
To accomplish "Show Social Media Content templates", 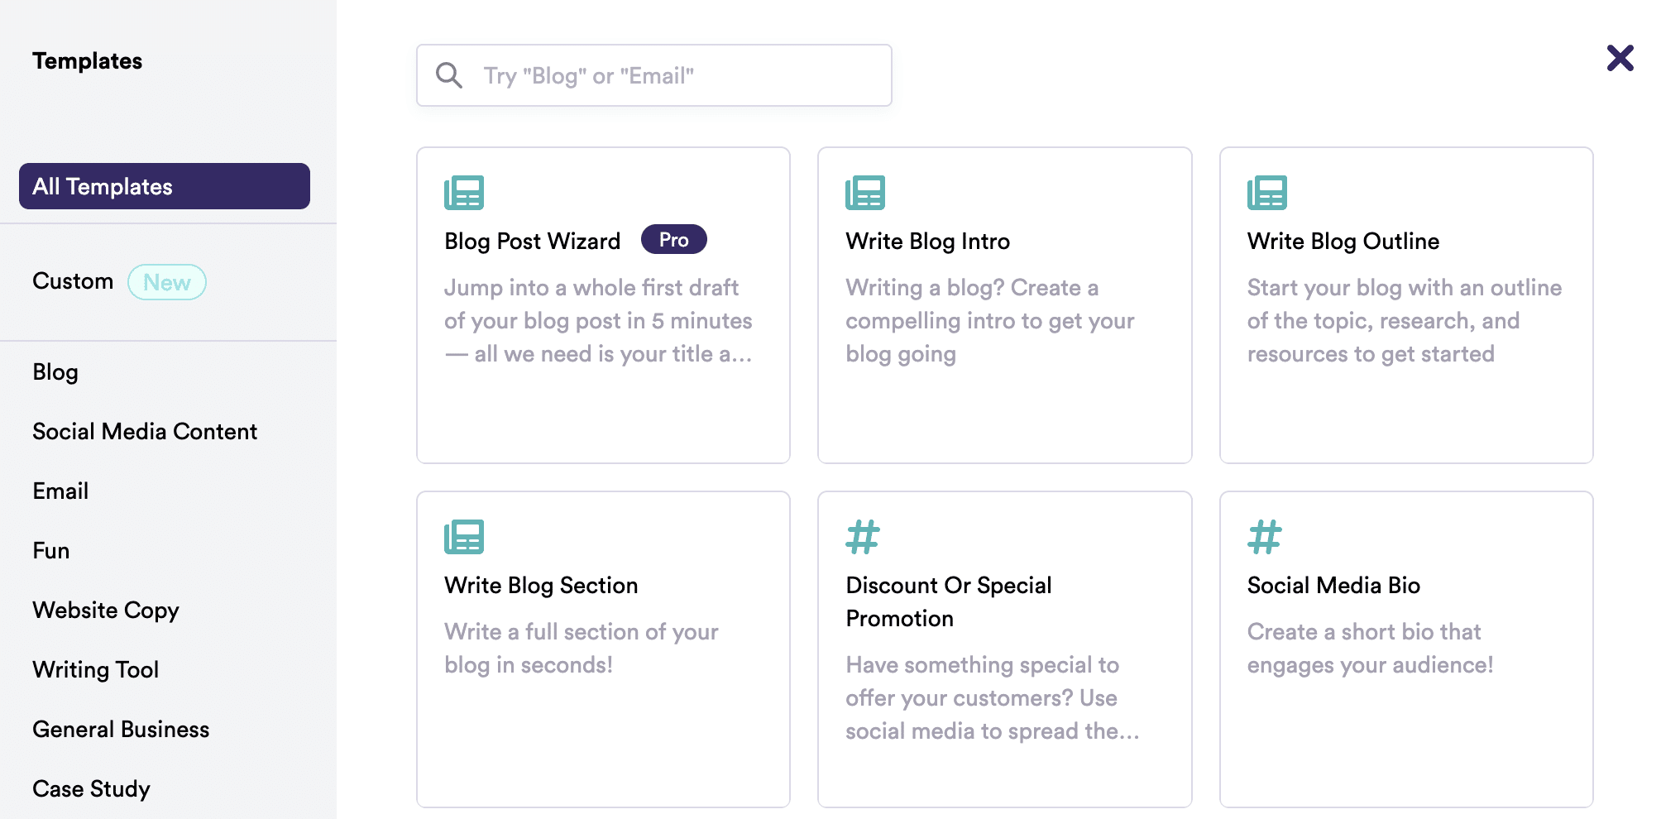I will coord(145,432).
